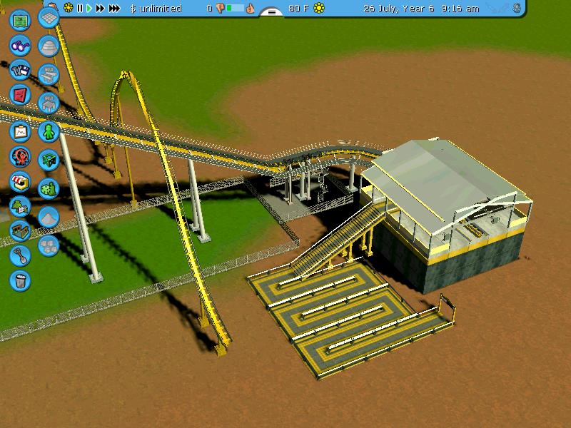This screenshot has height=428, width=571.
Task: Click the '80 F' temperature reading
Action: [x=299, y=9]
